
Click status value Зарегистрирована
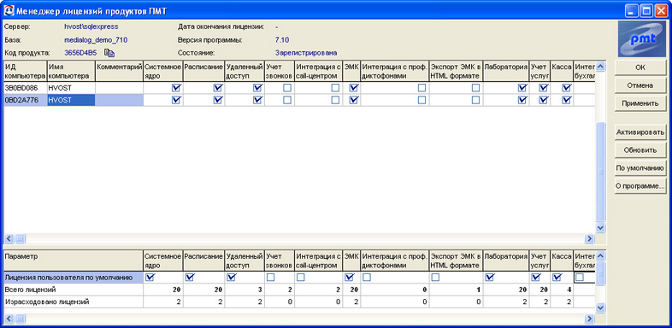[x=305, y=53]
